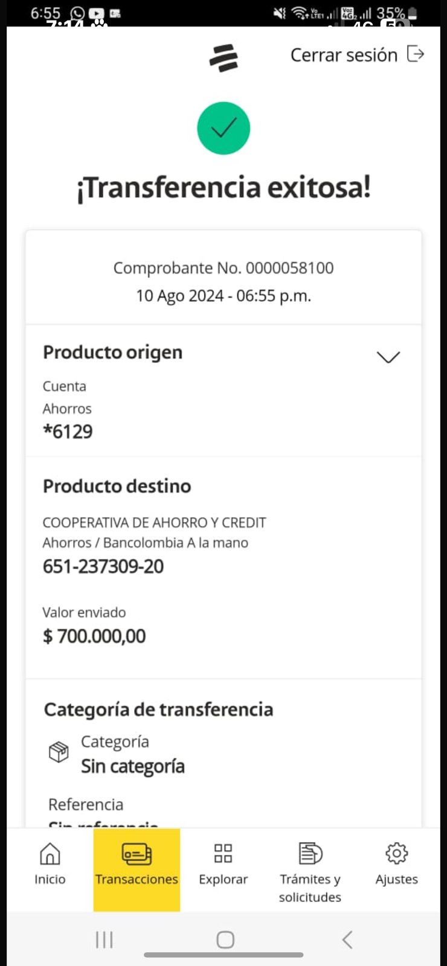
Task: Tap the logout arrow icon
Action: pyautogui.click(x=416, y=54)
